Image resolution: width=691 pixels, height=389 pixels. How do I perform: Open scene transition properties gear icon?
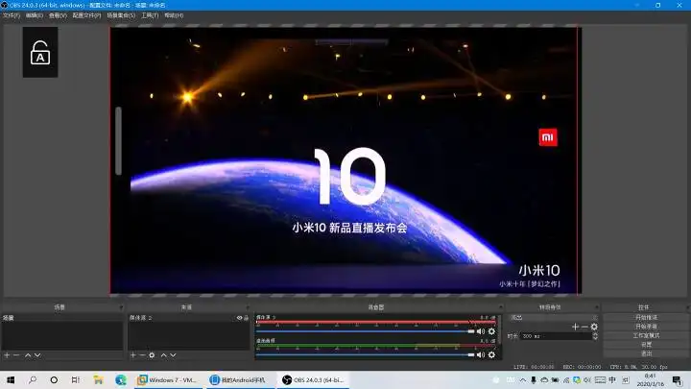coord(594,327)
